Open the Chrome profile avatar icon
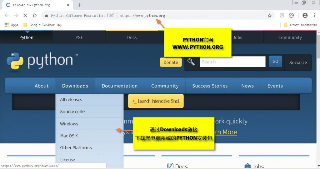The image size is (320, 169). click(x=305, y=15)
